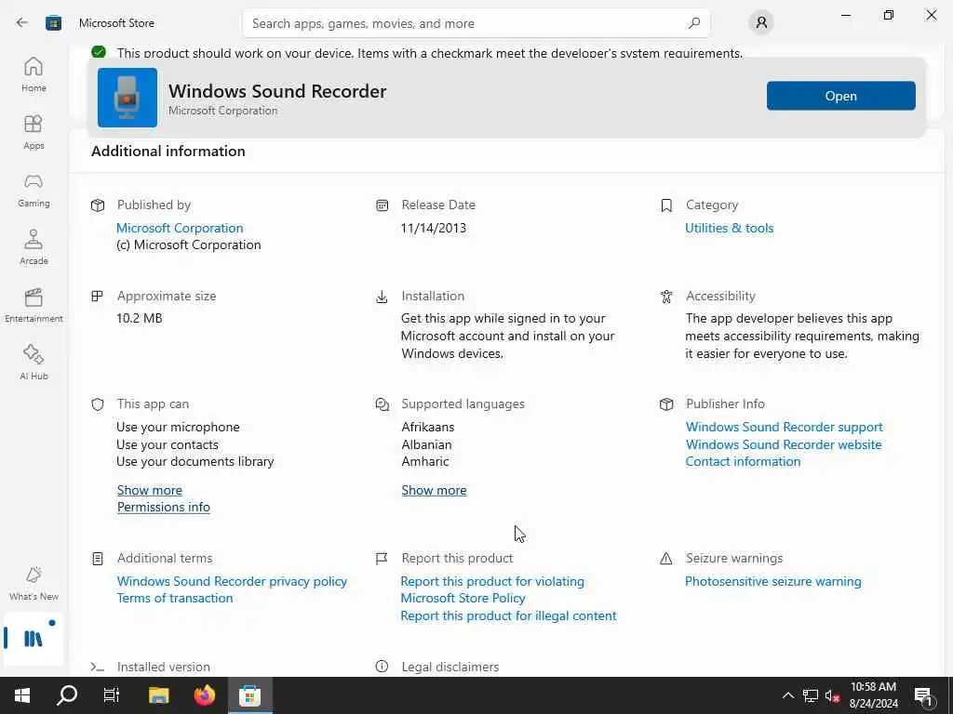Open File Explorer from the taskbar
Image resolution: width=953 pixels, height=714 pixels.
(158, 695)
